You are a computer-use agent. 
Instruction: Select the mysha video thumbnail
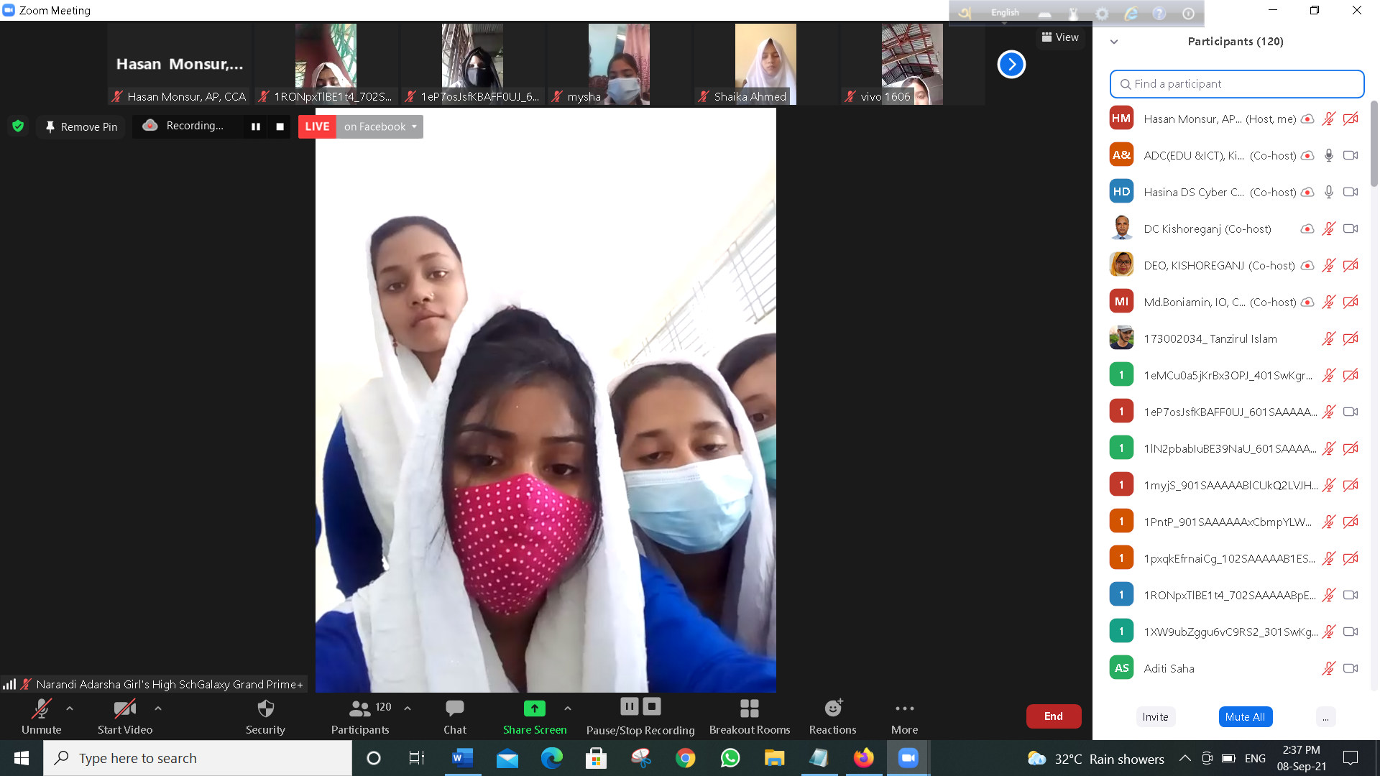point(618,65)
